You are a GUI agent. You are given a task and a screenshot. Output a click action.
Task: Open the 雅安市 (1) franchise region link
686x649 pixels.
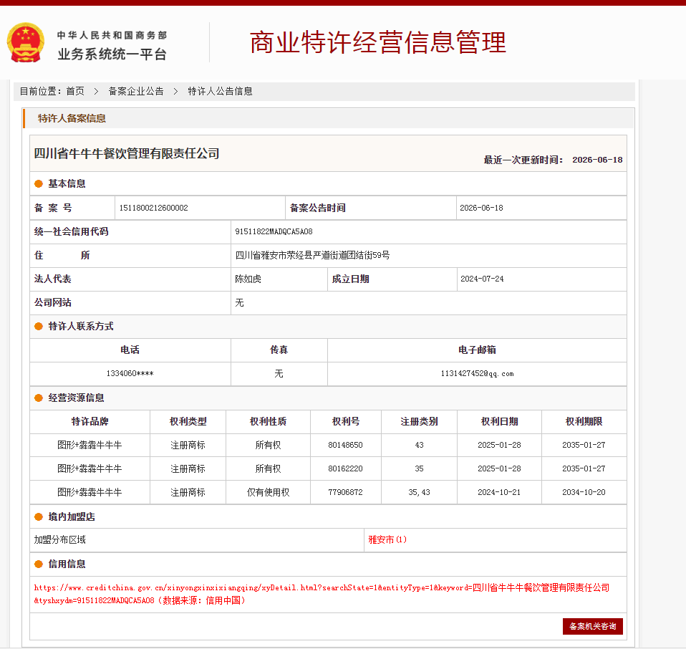pos(387,539)
